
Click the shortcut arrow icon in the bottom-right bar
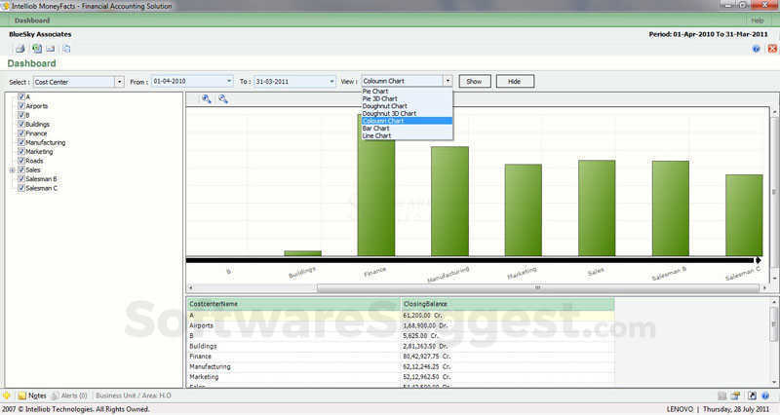tap(752, 396)
